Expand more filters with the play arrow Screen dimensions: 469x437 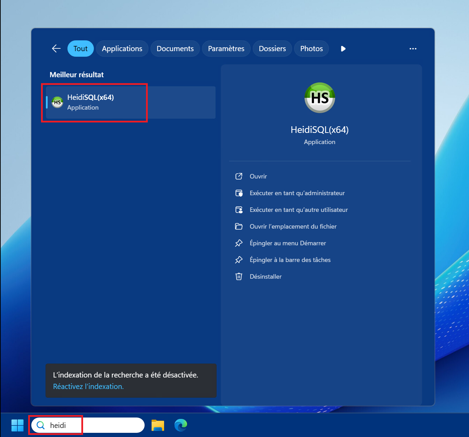(343, 49)
